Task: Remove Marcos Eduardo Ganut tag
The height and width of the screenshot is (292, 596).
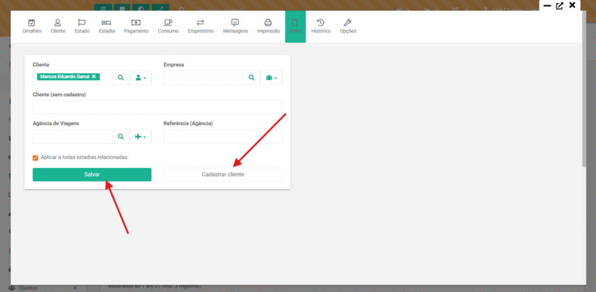Action: tap(94, 76)
